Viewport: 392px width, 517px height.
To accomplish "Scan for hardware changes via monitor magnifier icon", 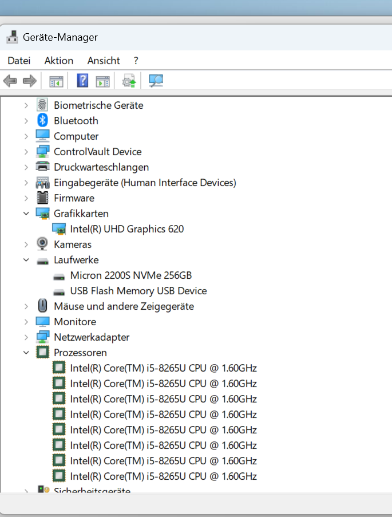I will [x=156, y=81].
